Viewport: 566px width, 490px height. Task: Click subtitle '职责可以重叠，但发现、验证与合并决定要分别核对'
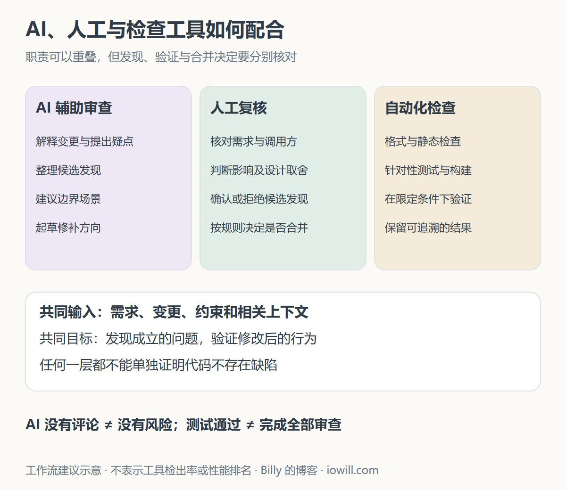pos(161,57)
